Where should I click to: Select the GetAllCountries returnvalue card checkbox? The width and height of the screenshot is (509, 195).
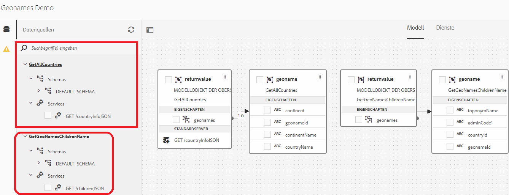[x=169, y=80]
